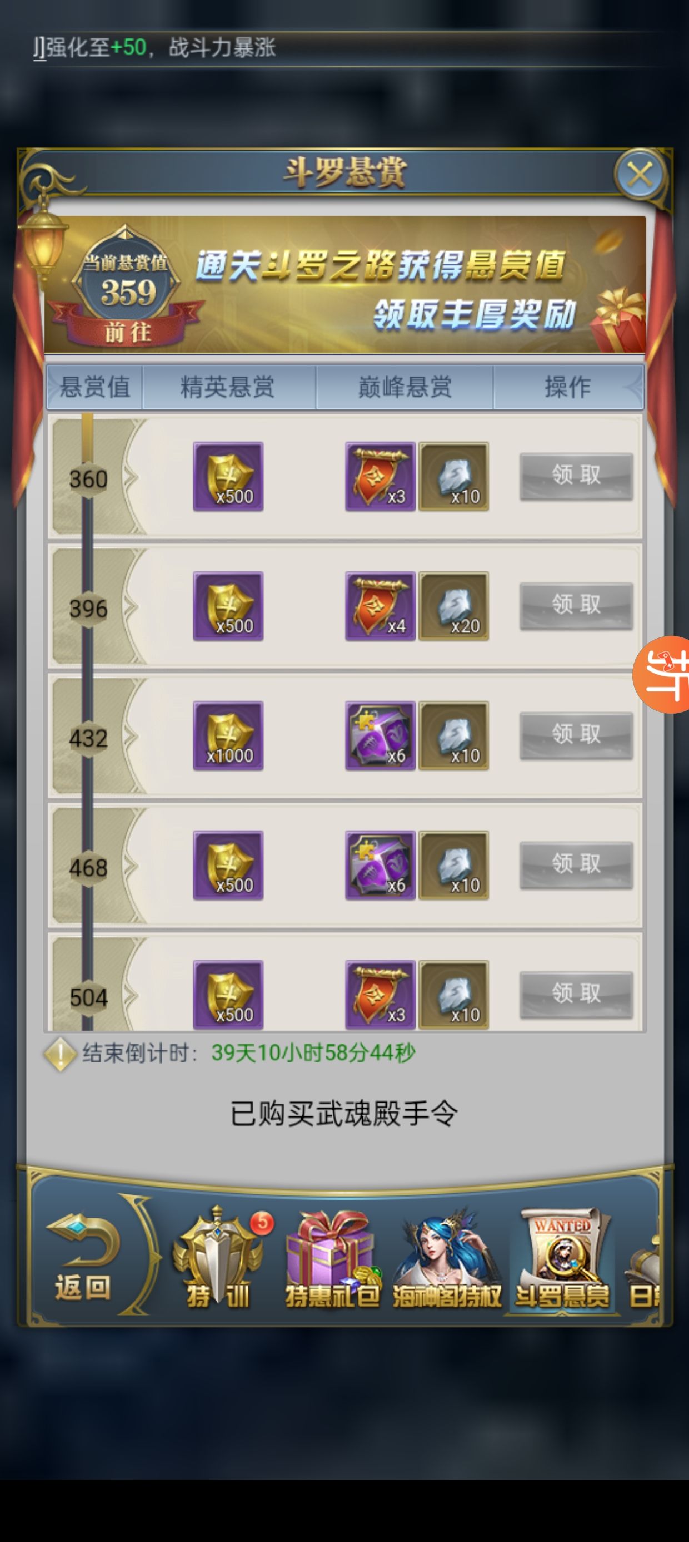689x1542 pixels.
Task: Tap the purple puzzle piece x6 in 432 row
Action: (x=381, y=736)
